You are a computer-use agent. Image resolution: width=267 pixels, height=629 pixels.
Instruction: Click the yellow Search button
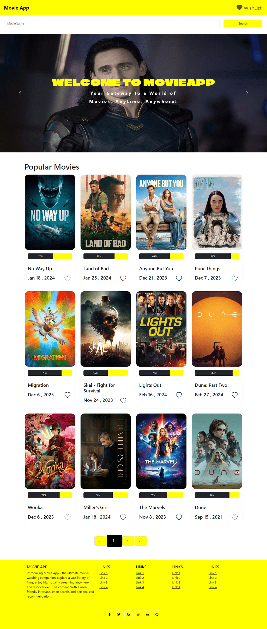pos(243,23)
